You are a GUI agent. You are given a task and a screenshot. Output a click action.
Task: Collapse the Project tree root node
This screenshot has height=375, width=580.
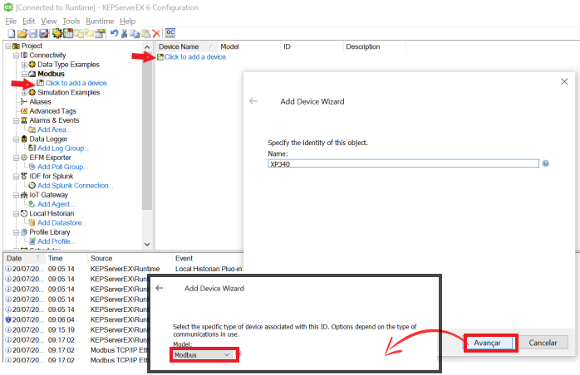point(7,46)
